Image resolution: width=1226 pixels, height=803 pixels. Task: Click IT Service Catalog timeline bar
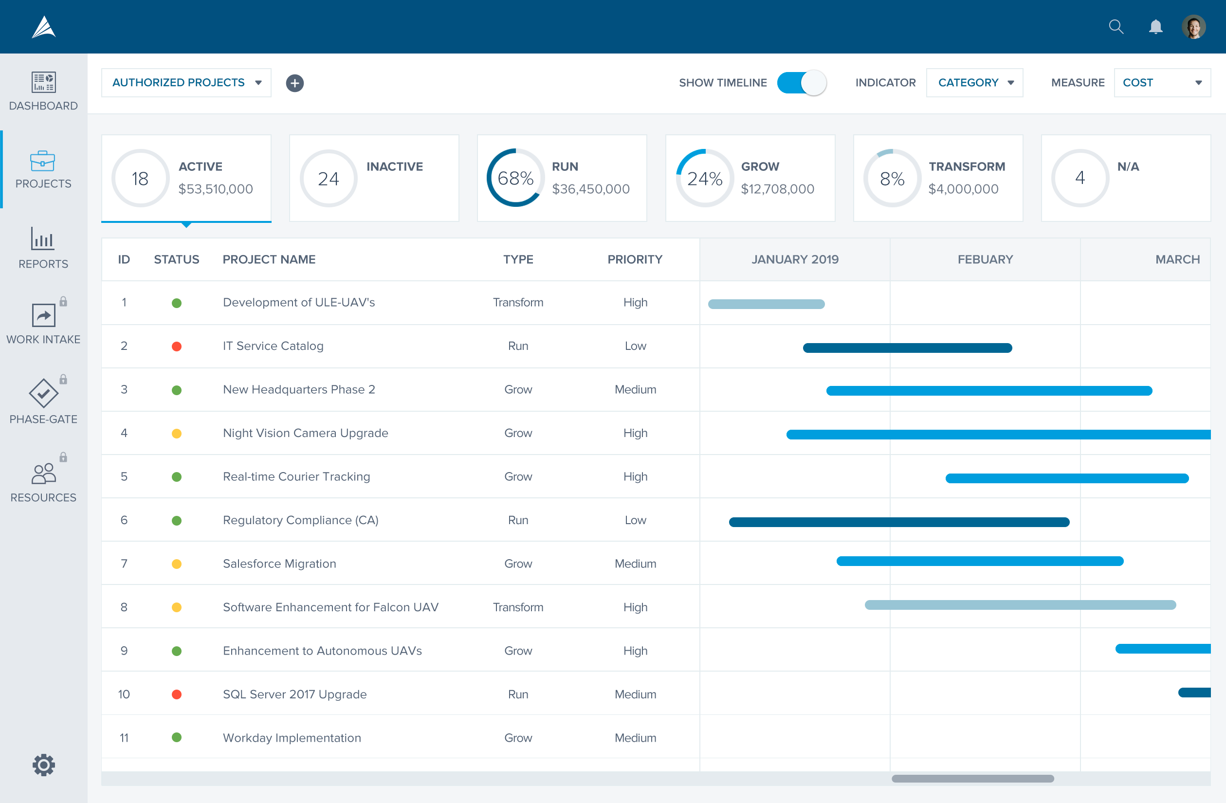[x=908, y=347]
